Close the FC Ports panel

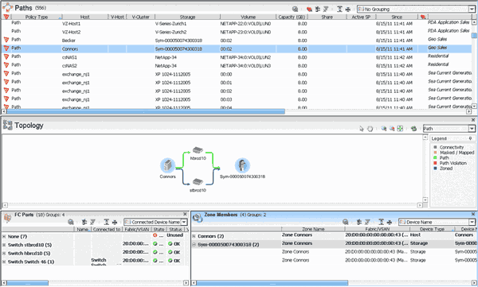[x=185, y=214]
